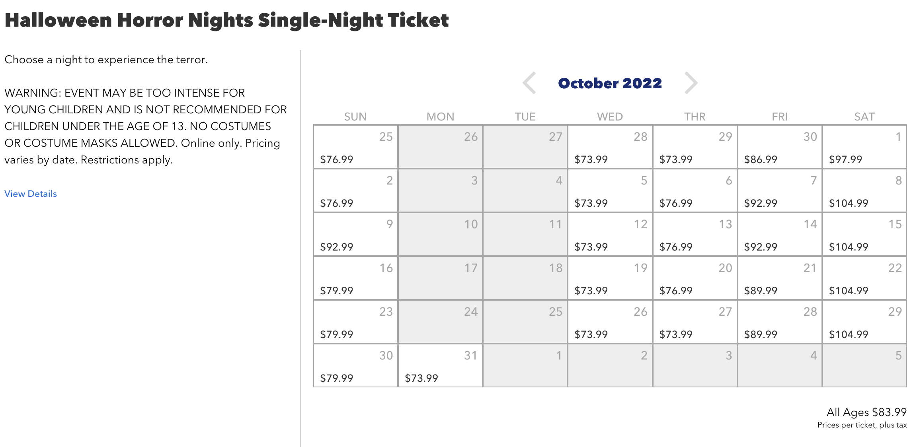
Task: Pick Sunday September 25 at $76.99
Action: [x=355, y=147]
